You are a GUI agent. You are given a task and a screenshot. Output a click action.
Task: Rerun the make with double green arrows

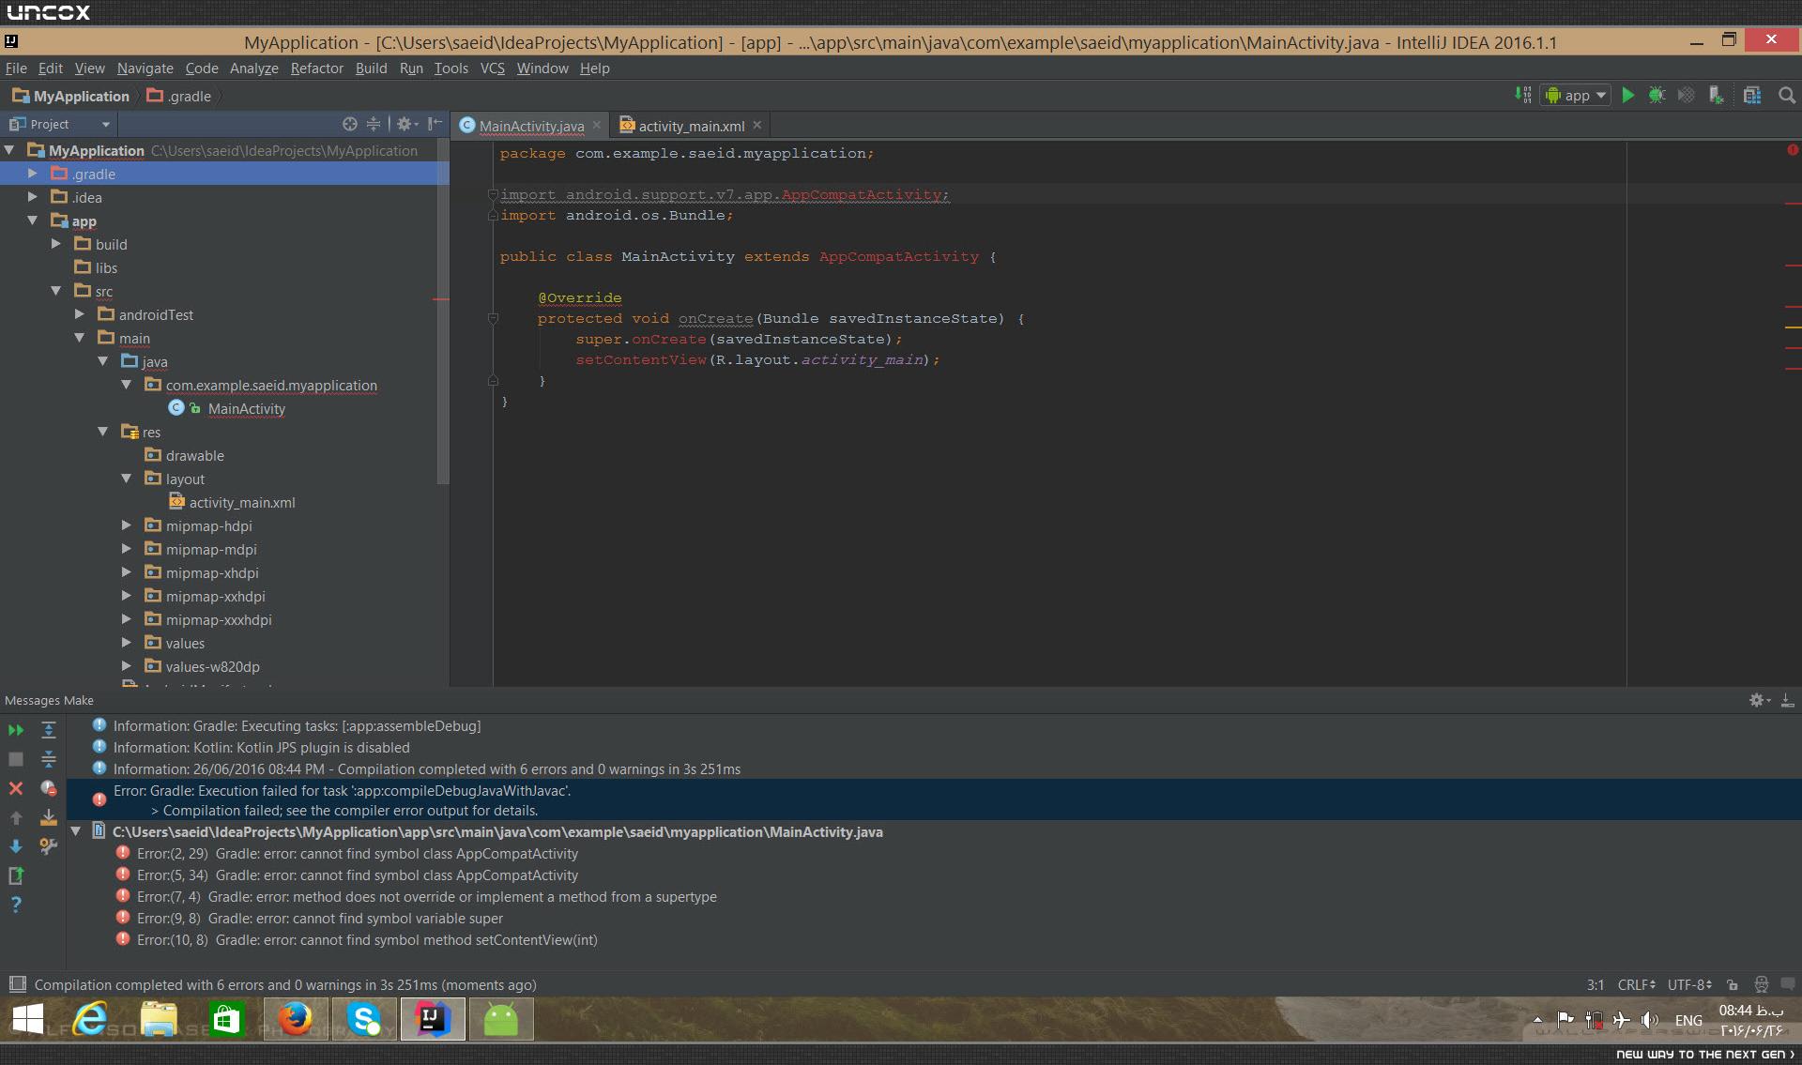pos(16,730)
